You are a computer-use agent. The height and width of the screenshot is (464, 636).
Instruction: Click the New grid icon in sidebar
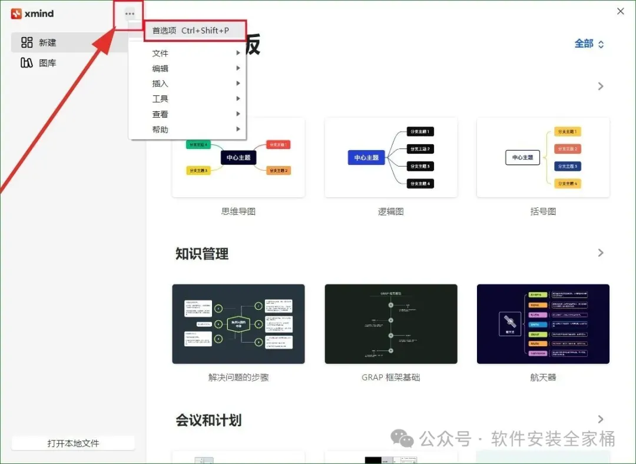[x=26, y=42]
